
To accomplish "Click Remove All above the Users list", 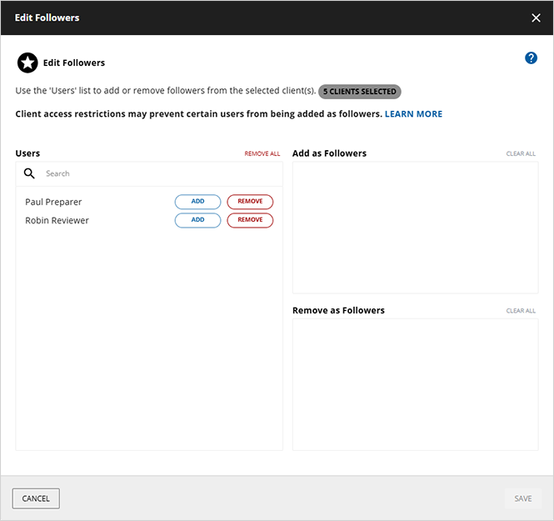I will (x=262, y=154).
